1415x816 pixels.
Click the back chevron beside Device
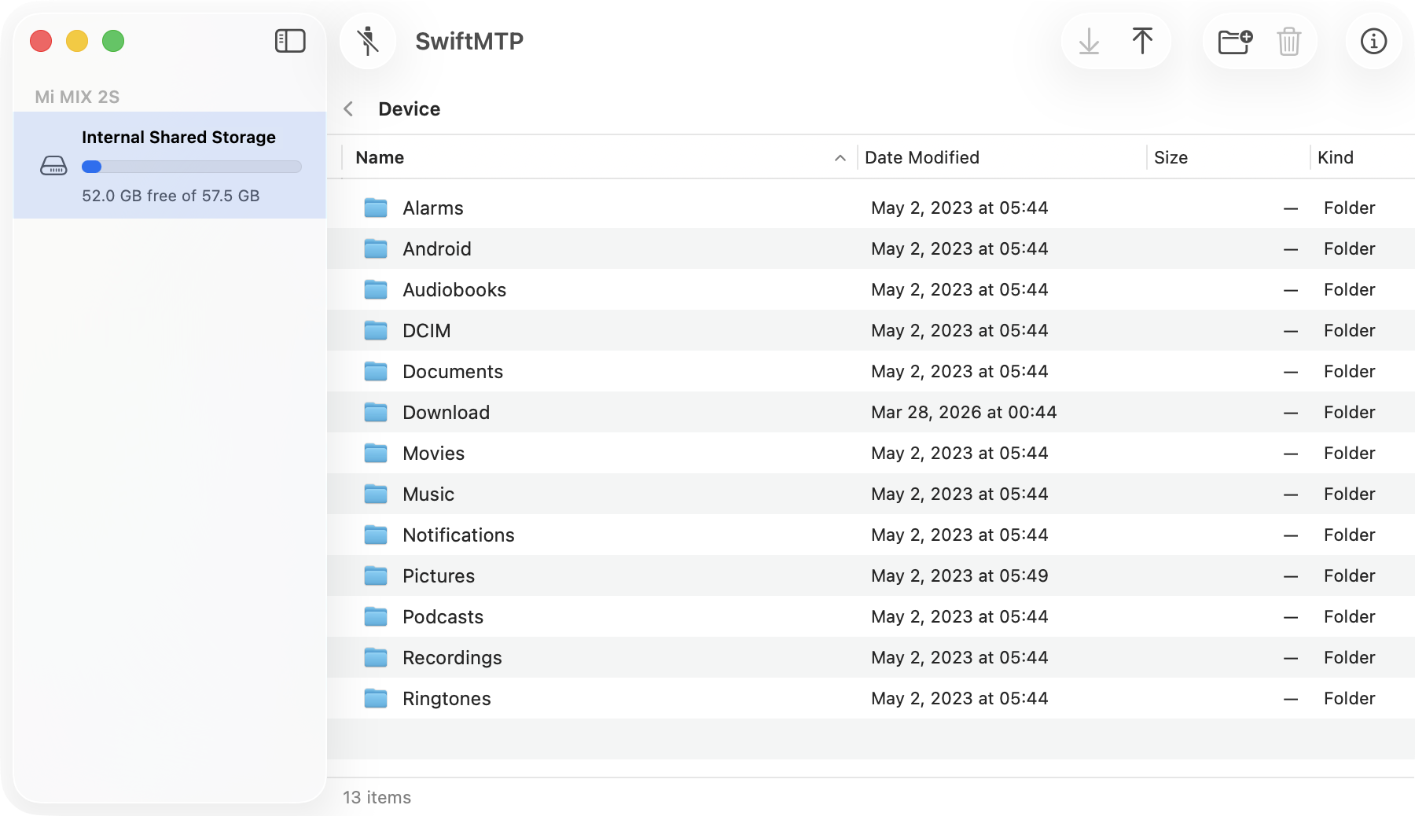(348, 108)
